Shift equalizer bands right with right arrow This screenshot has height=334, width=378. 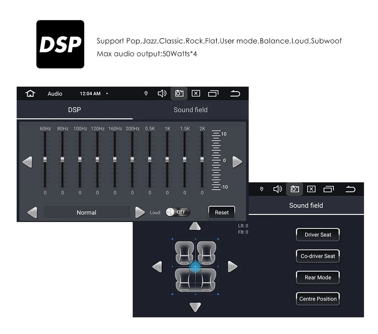point(237,162)
